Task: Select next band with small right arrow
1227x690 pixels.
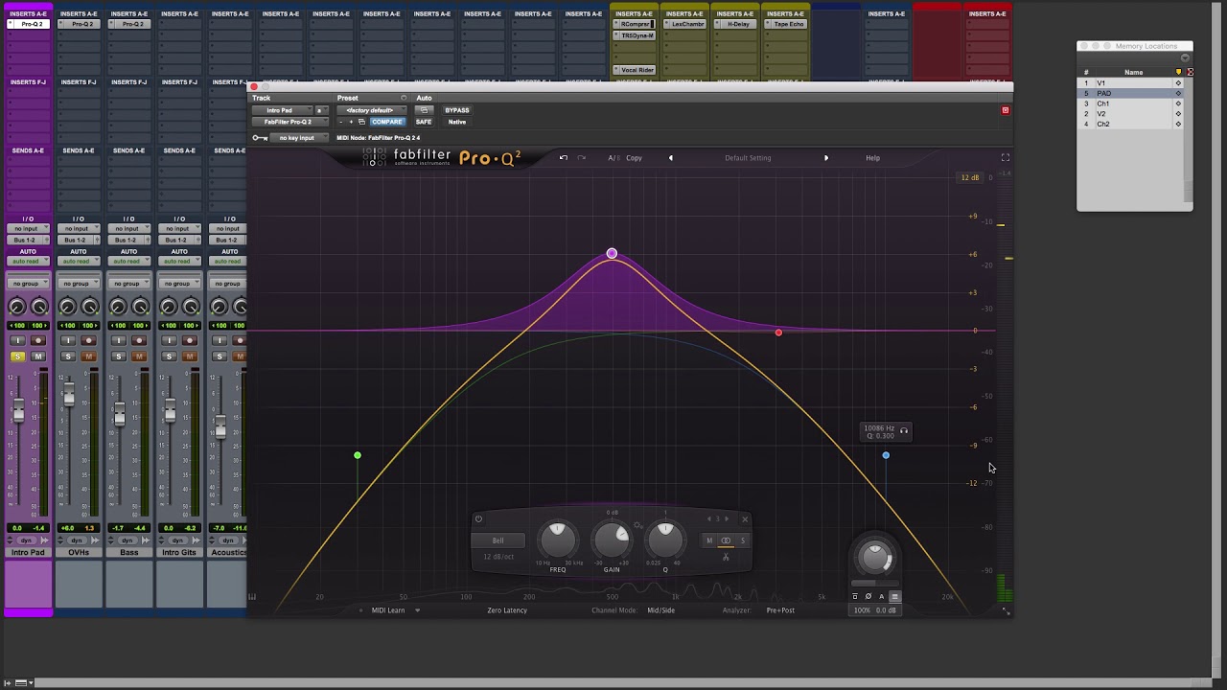Action: pos(727,519)
